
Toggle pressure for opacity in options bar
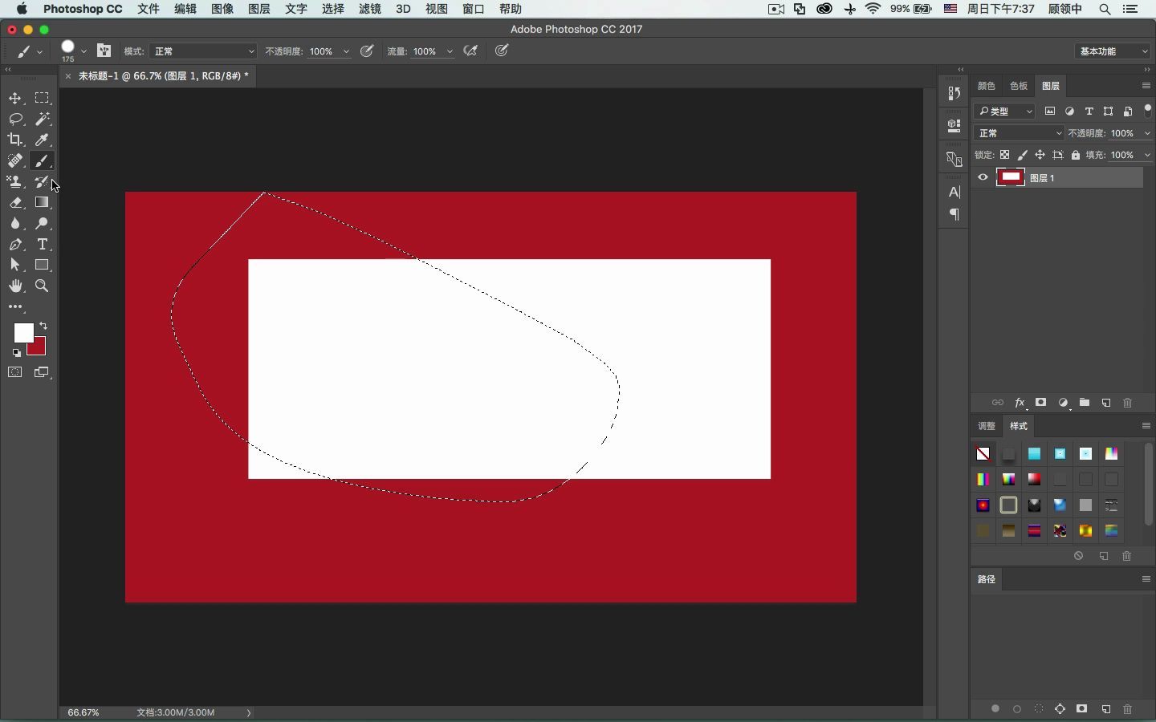tap(367, 51)
